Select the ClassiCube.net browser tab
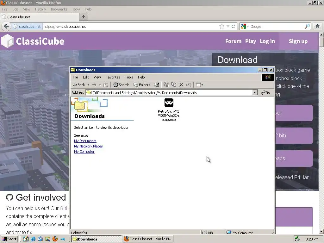324x243 pixels. point(39,17)
